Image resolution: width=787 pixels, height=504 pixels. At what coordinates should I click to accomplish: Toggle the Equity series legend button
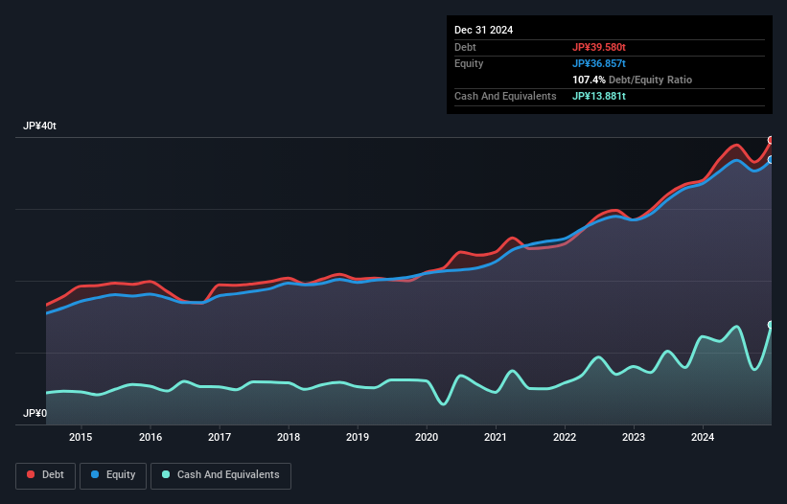pyautogui.click(x=113, y=475)
